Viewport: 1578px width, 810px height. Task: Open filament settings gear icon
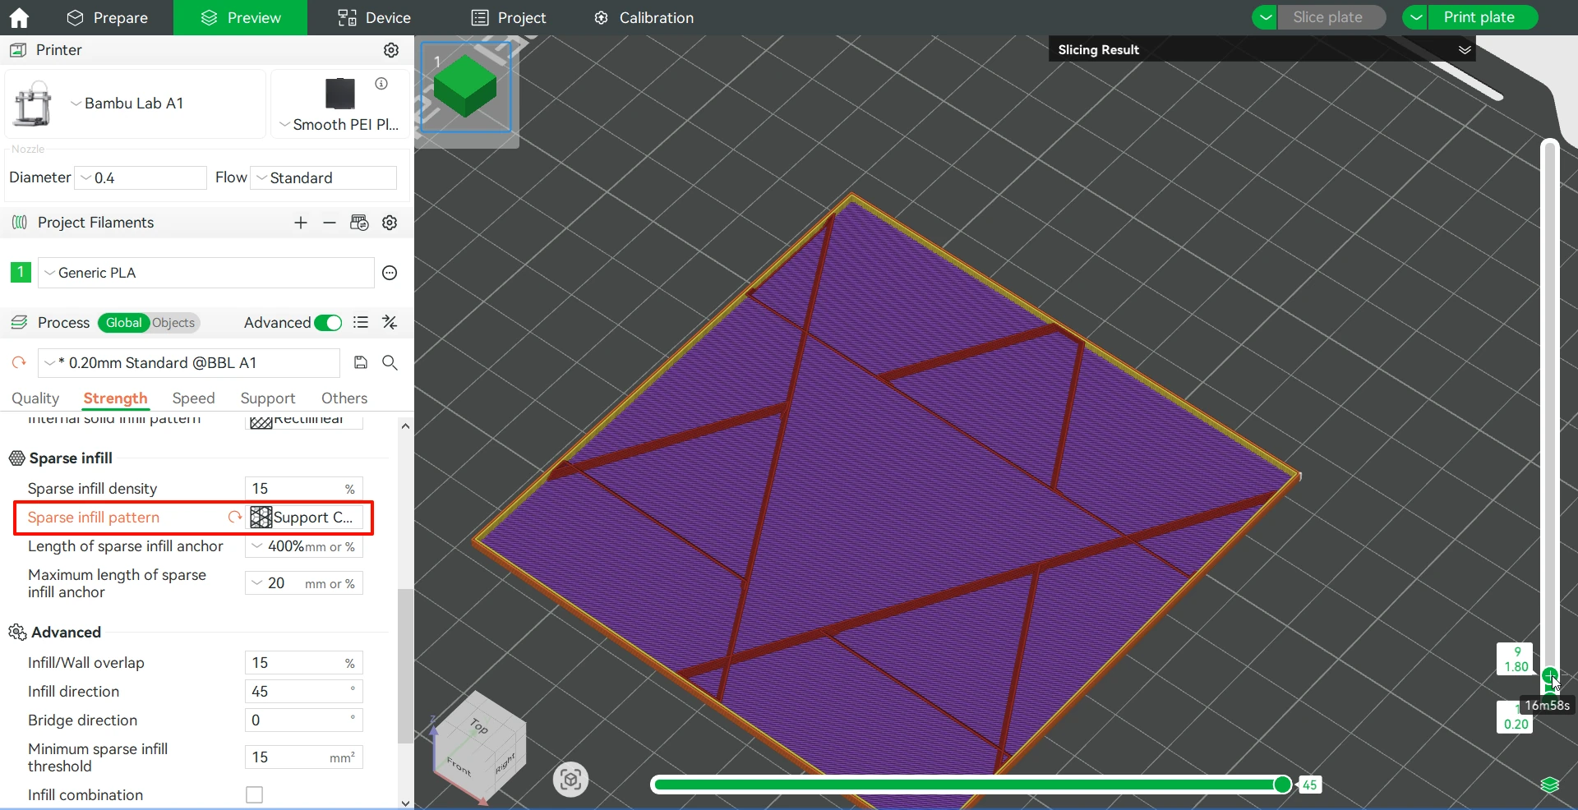(x=390, y=223)
